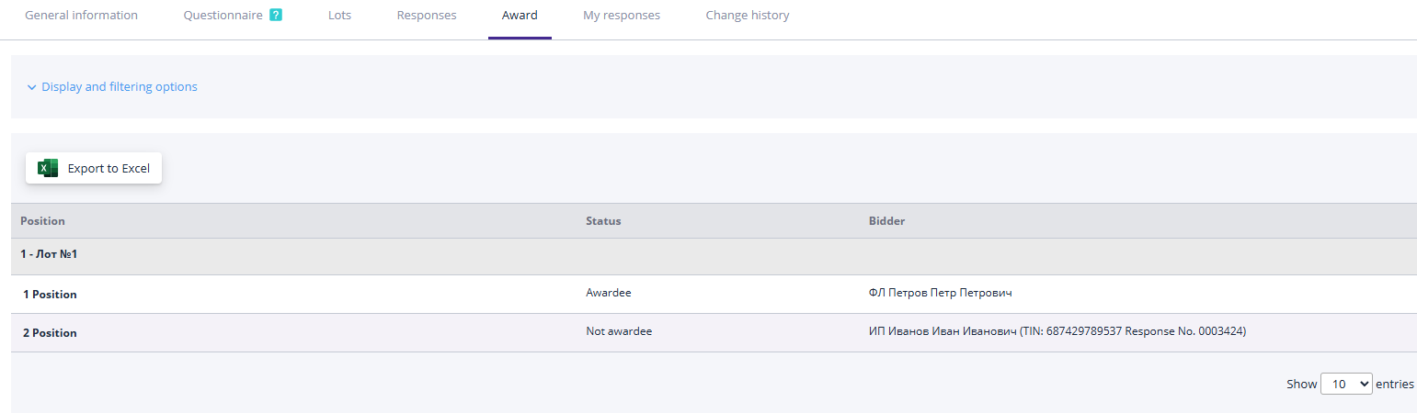Click the Position column header

coord(43,221)
